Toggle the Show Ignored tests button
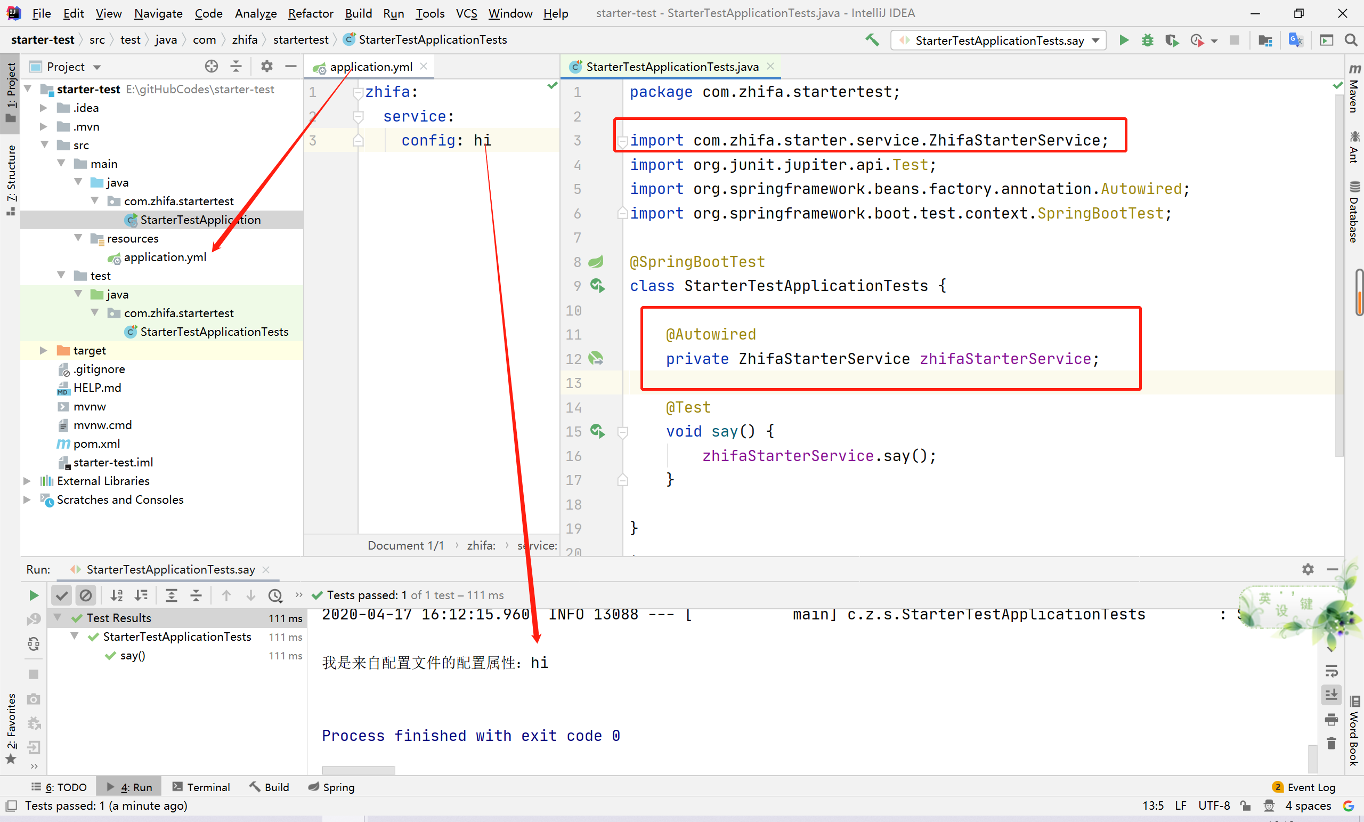This screenshot has width=1364, height=822. point(86,595)
